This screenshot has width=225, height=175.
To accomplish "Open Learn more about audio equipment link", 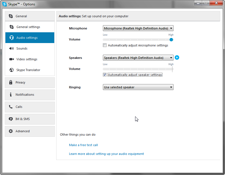I will coord(106,154).
